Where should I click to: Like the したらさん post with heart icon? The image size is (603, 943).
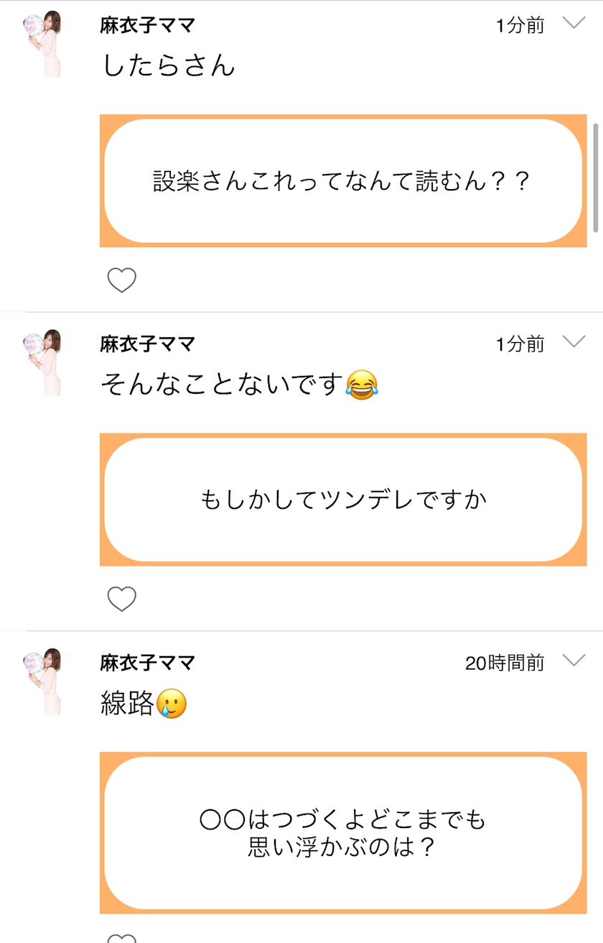point(121,280)
